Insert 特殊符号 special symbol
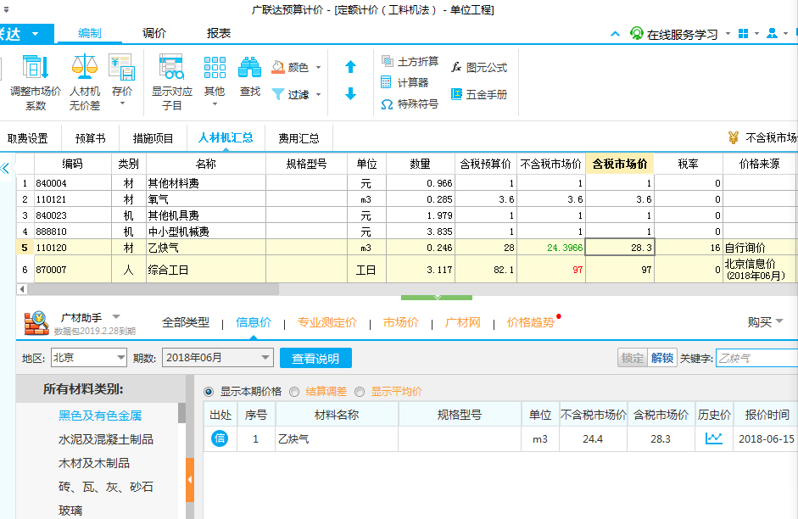Image resolution: width=798 pixels, height=519 pixels. [x=410, y=104]
